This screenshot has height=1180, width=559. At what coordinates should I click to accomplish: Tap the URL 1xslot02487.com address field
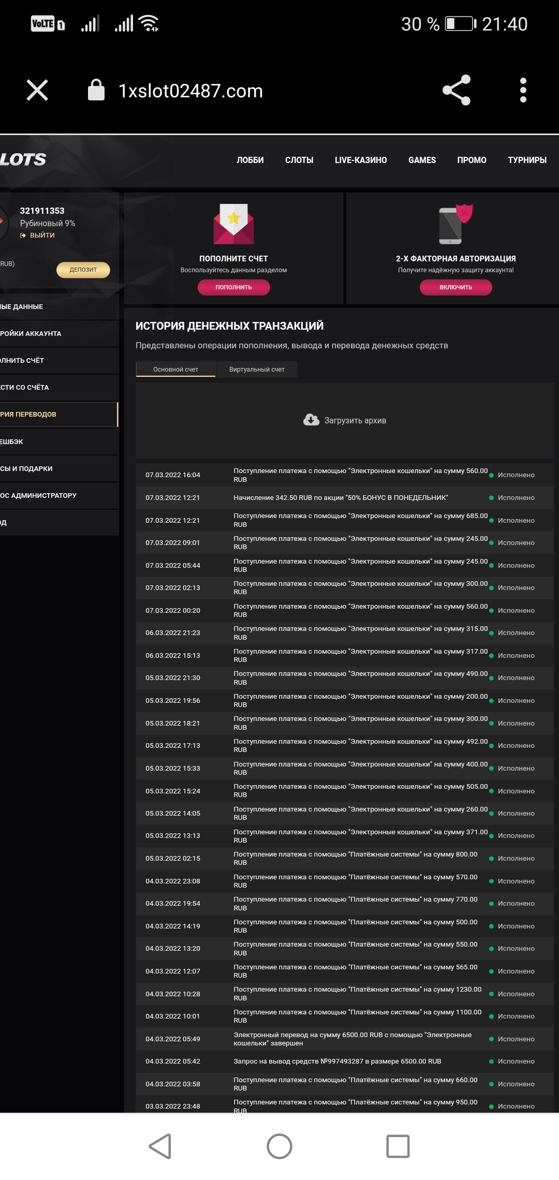click(x=190, y=91)
